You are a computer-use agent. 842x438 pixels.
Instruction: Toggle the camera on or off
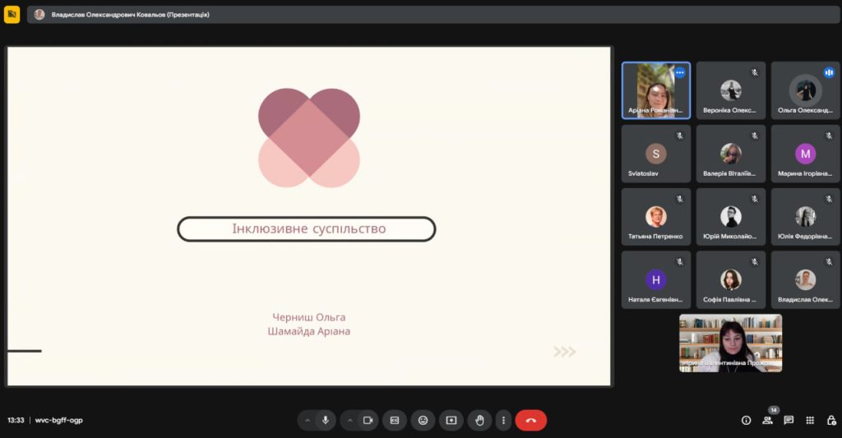click(368, 420)
